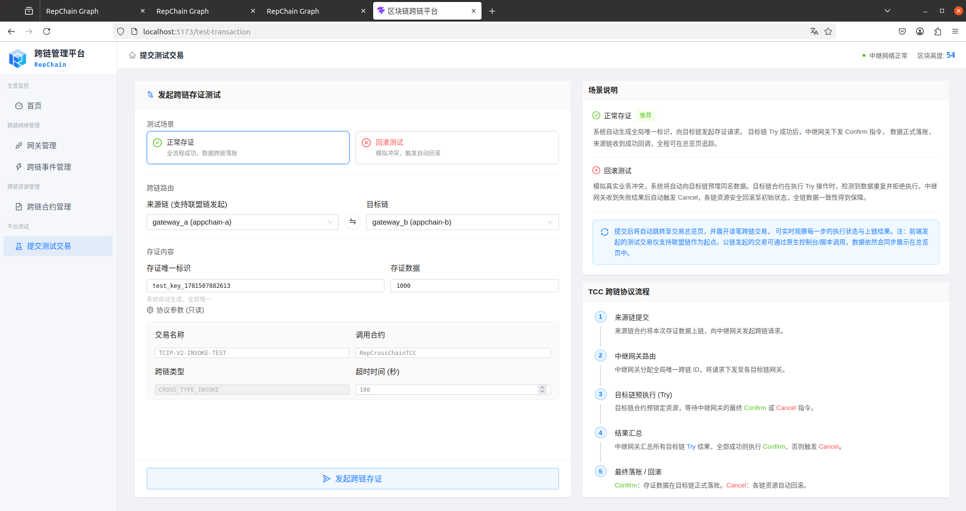Image resolution: width=966 pixels, height=511 pixels.
Task: Bookmark this page with star icon
Action: (828, 31)
